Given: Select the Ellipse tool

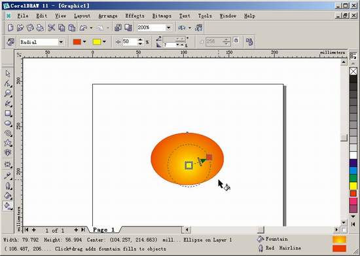Looking at the screenshot, I should [8, 123].
